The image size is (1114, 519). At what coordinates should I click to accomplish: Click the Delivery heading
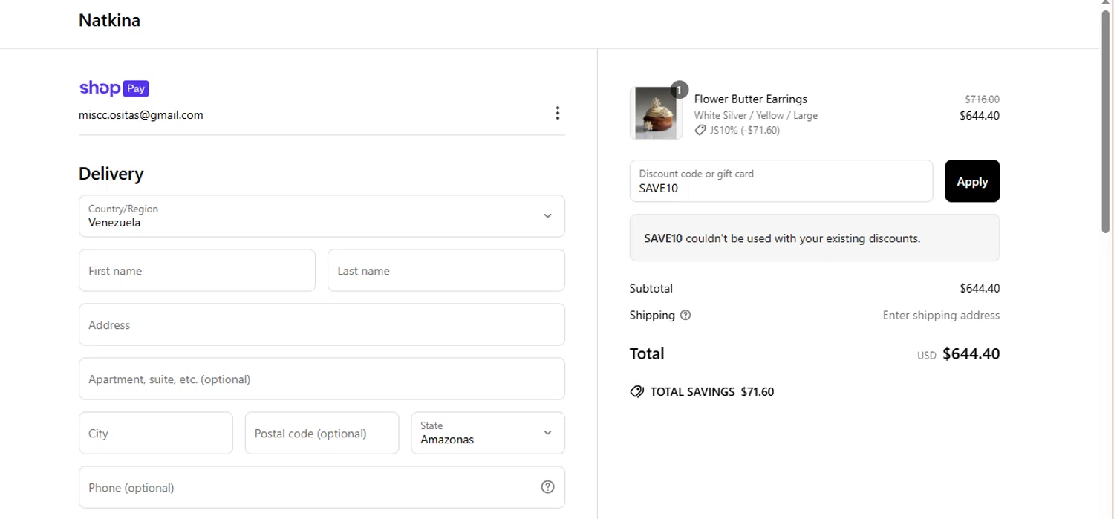pyautogui.click(x=111, y=174)
